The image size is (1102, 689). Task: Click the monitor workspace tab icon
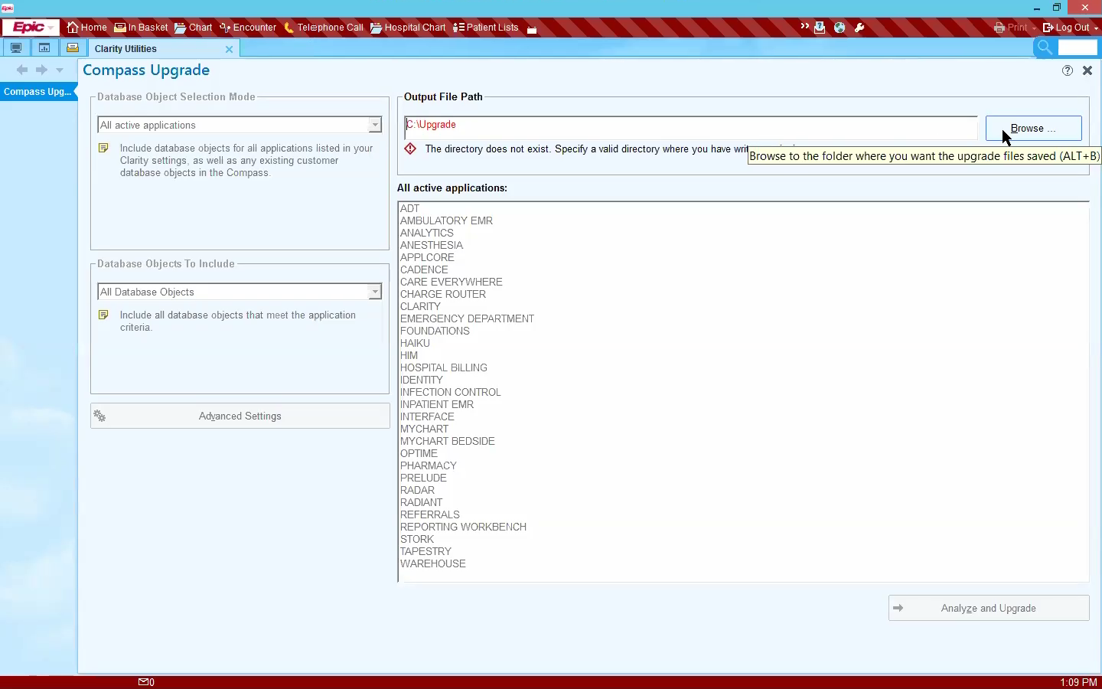click(15, 47)
